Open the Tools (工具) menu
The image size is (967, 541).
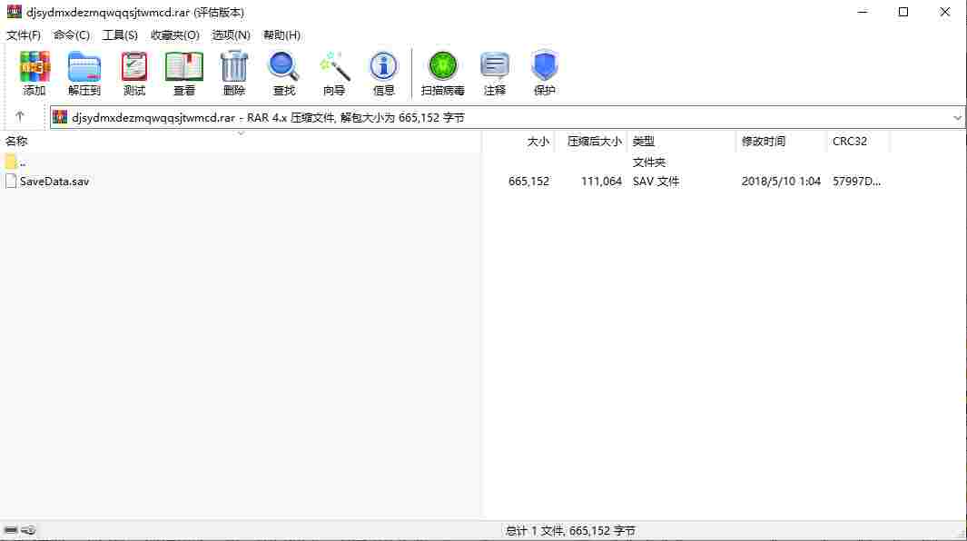point(120,35)
